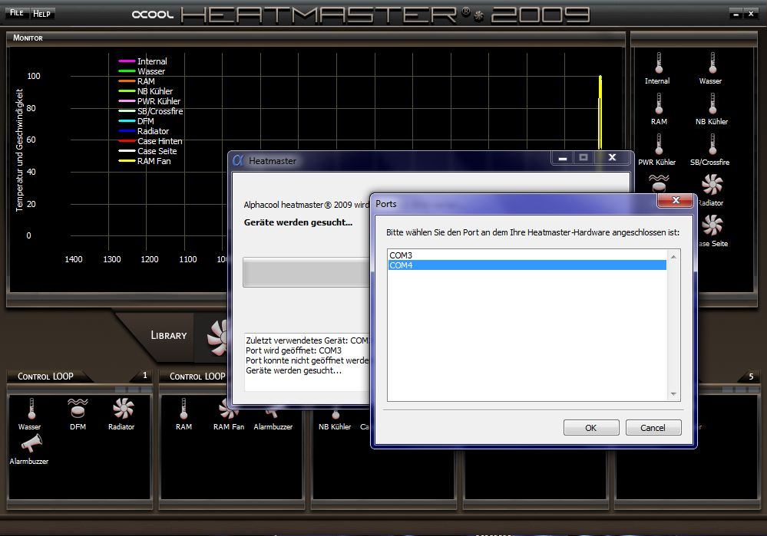This screenshot has height=536, width=767.
Task: Select the Internal thermometer sensor icon
Action: [x=659, y=63]
